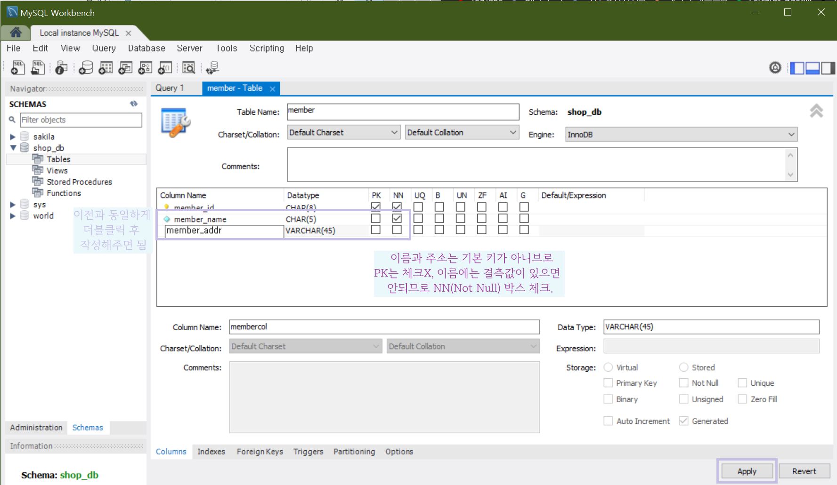Click the Table Name input field

coord(403,112)
